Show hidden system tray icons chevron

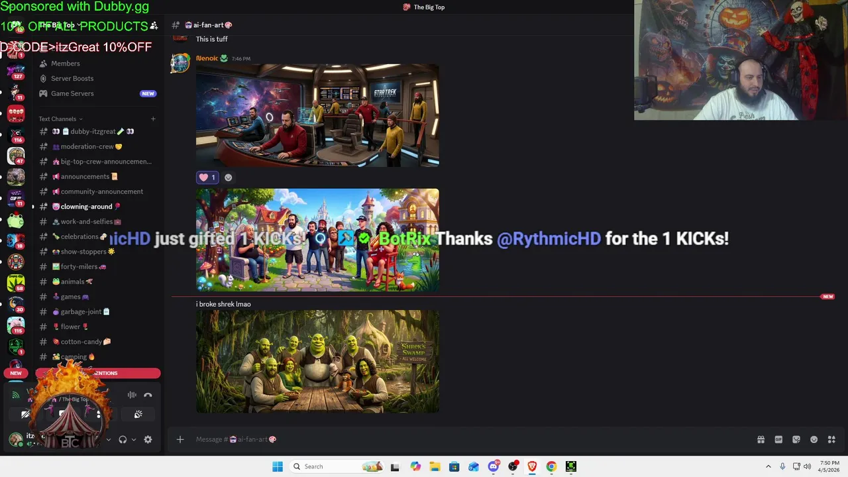click(768, 466)
